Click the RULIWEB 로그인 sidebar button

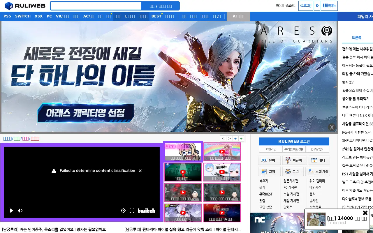294,141
